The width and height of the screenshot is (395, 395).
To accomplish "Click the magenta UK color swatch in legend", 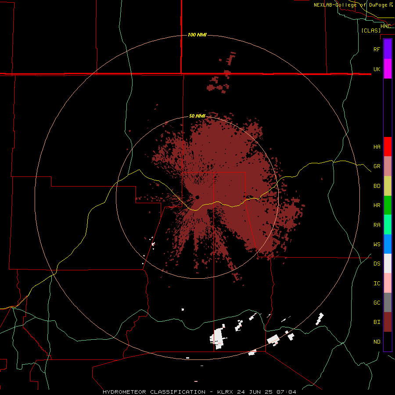I will [x=388, y=69].
